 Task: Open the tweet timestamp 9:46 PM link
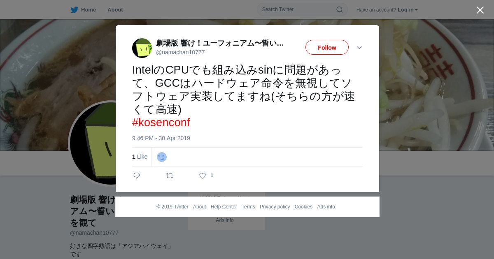(161, 138)
